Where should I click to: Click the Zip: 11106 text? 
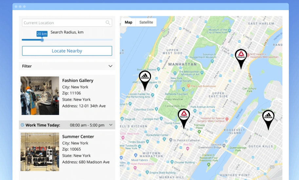coord(71,93)
